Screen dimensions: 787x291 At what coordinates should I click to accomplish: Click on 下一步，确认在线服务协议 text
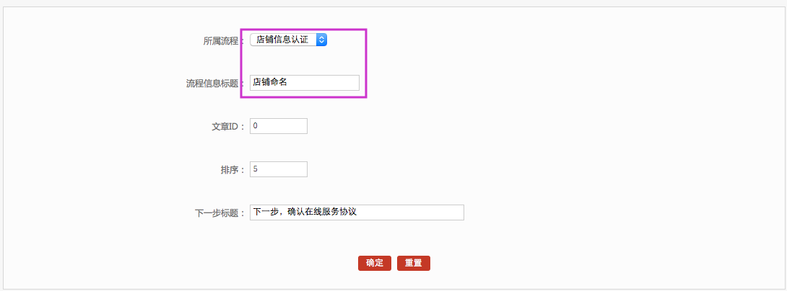point(305,212)
